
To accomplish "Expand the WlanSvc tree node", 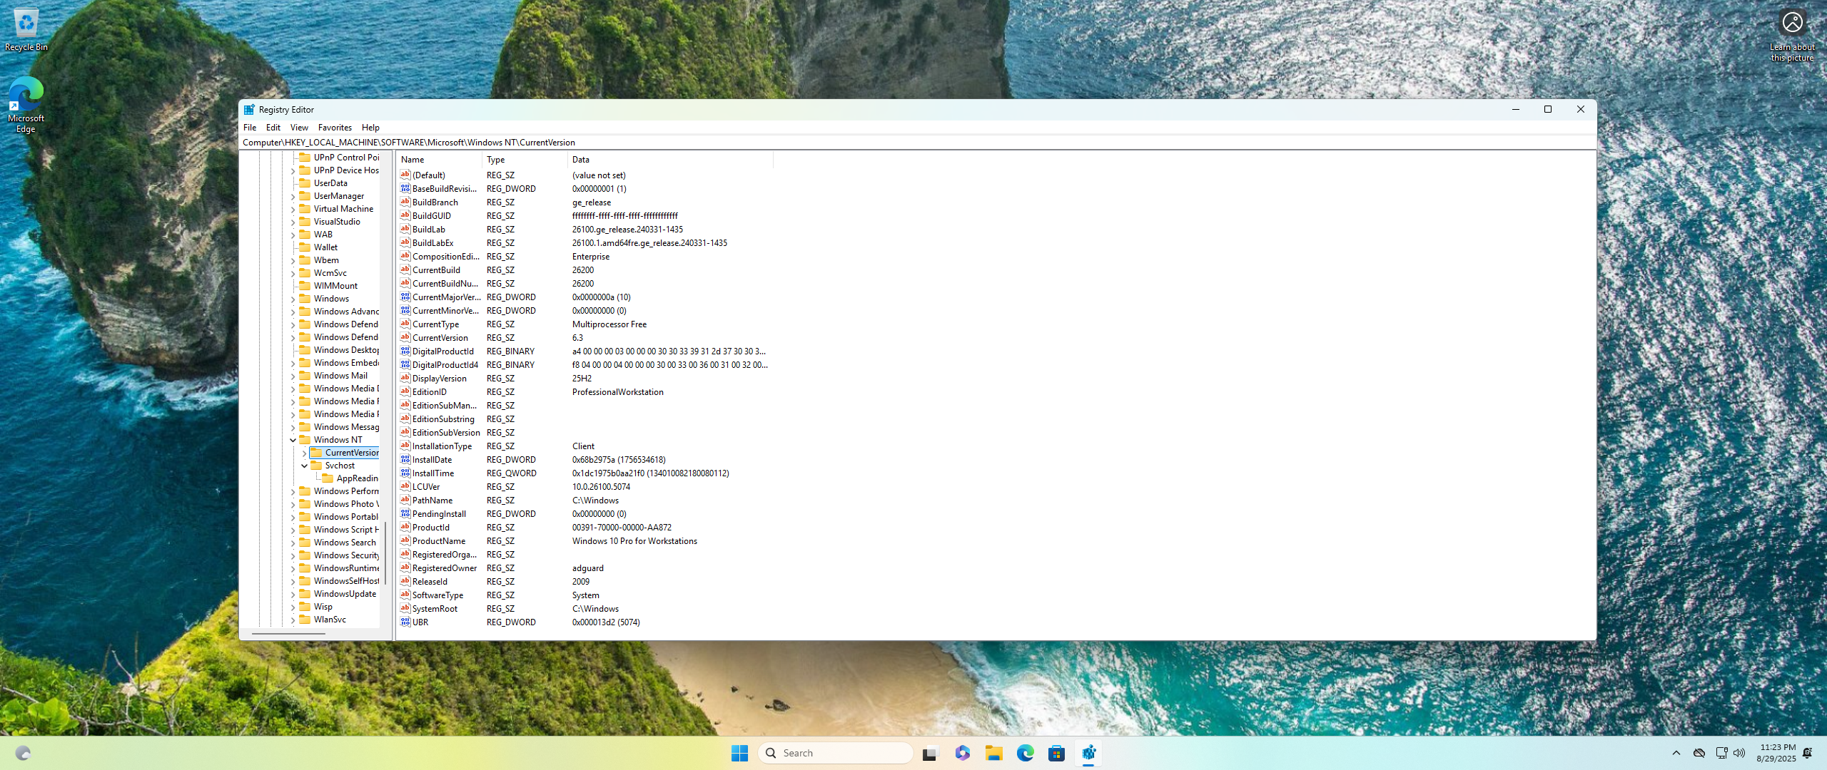I will click(293, 620).
